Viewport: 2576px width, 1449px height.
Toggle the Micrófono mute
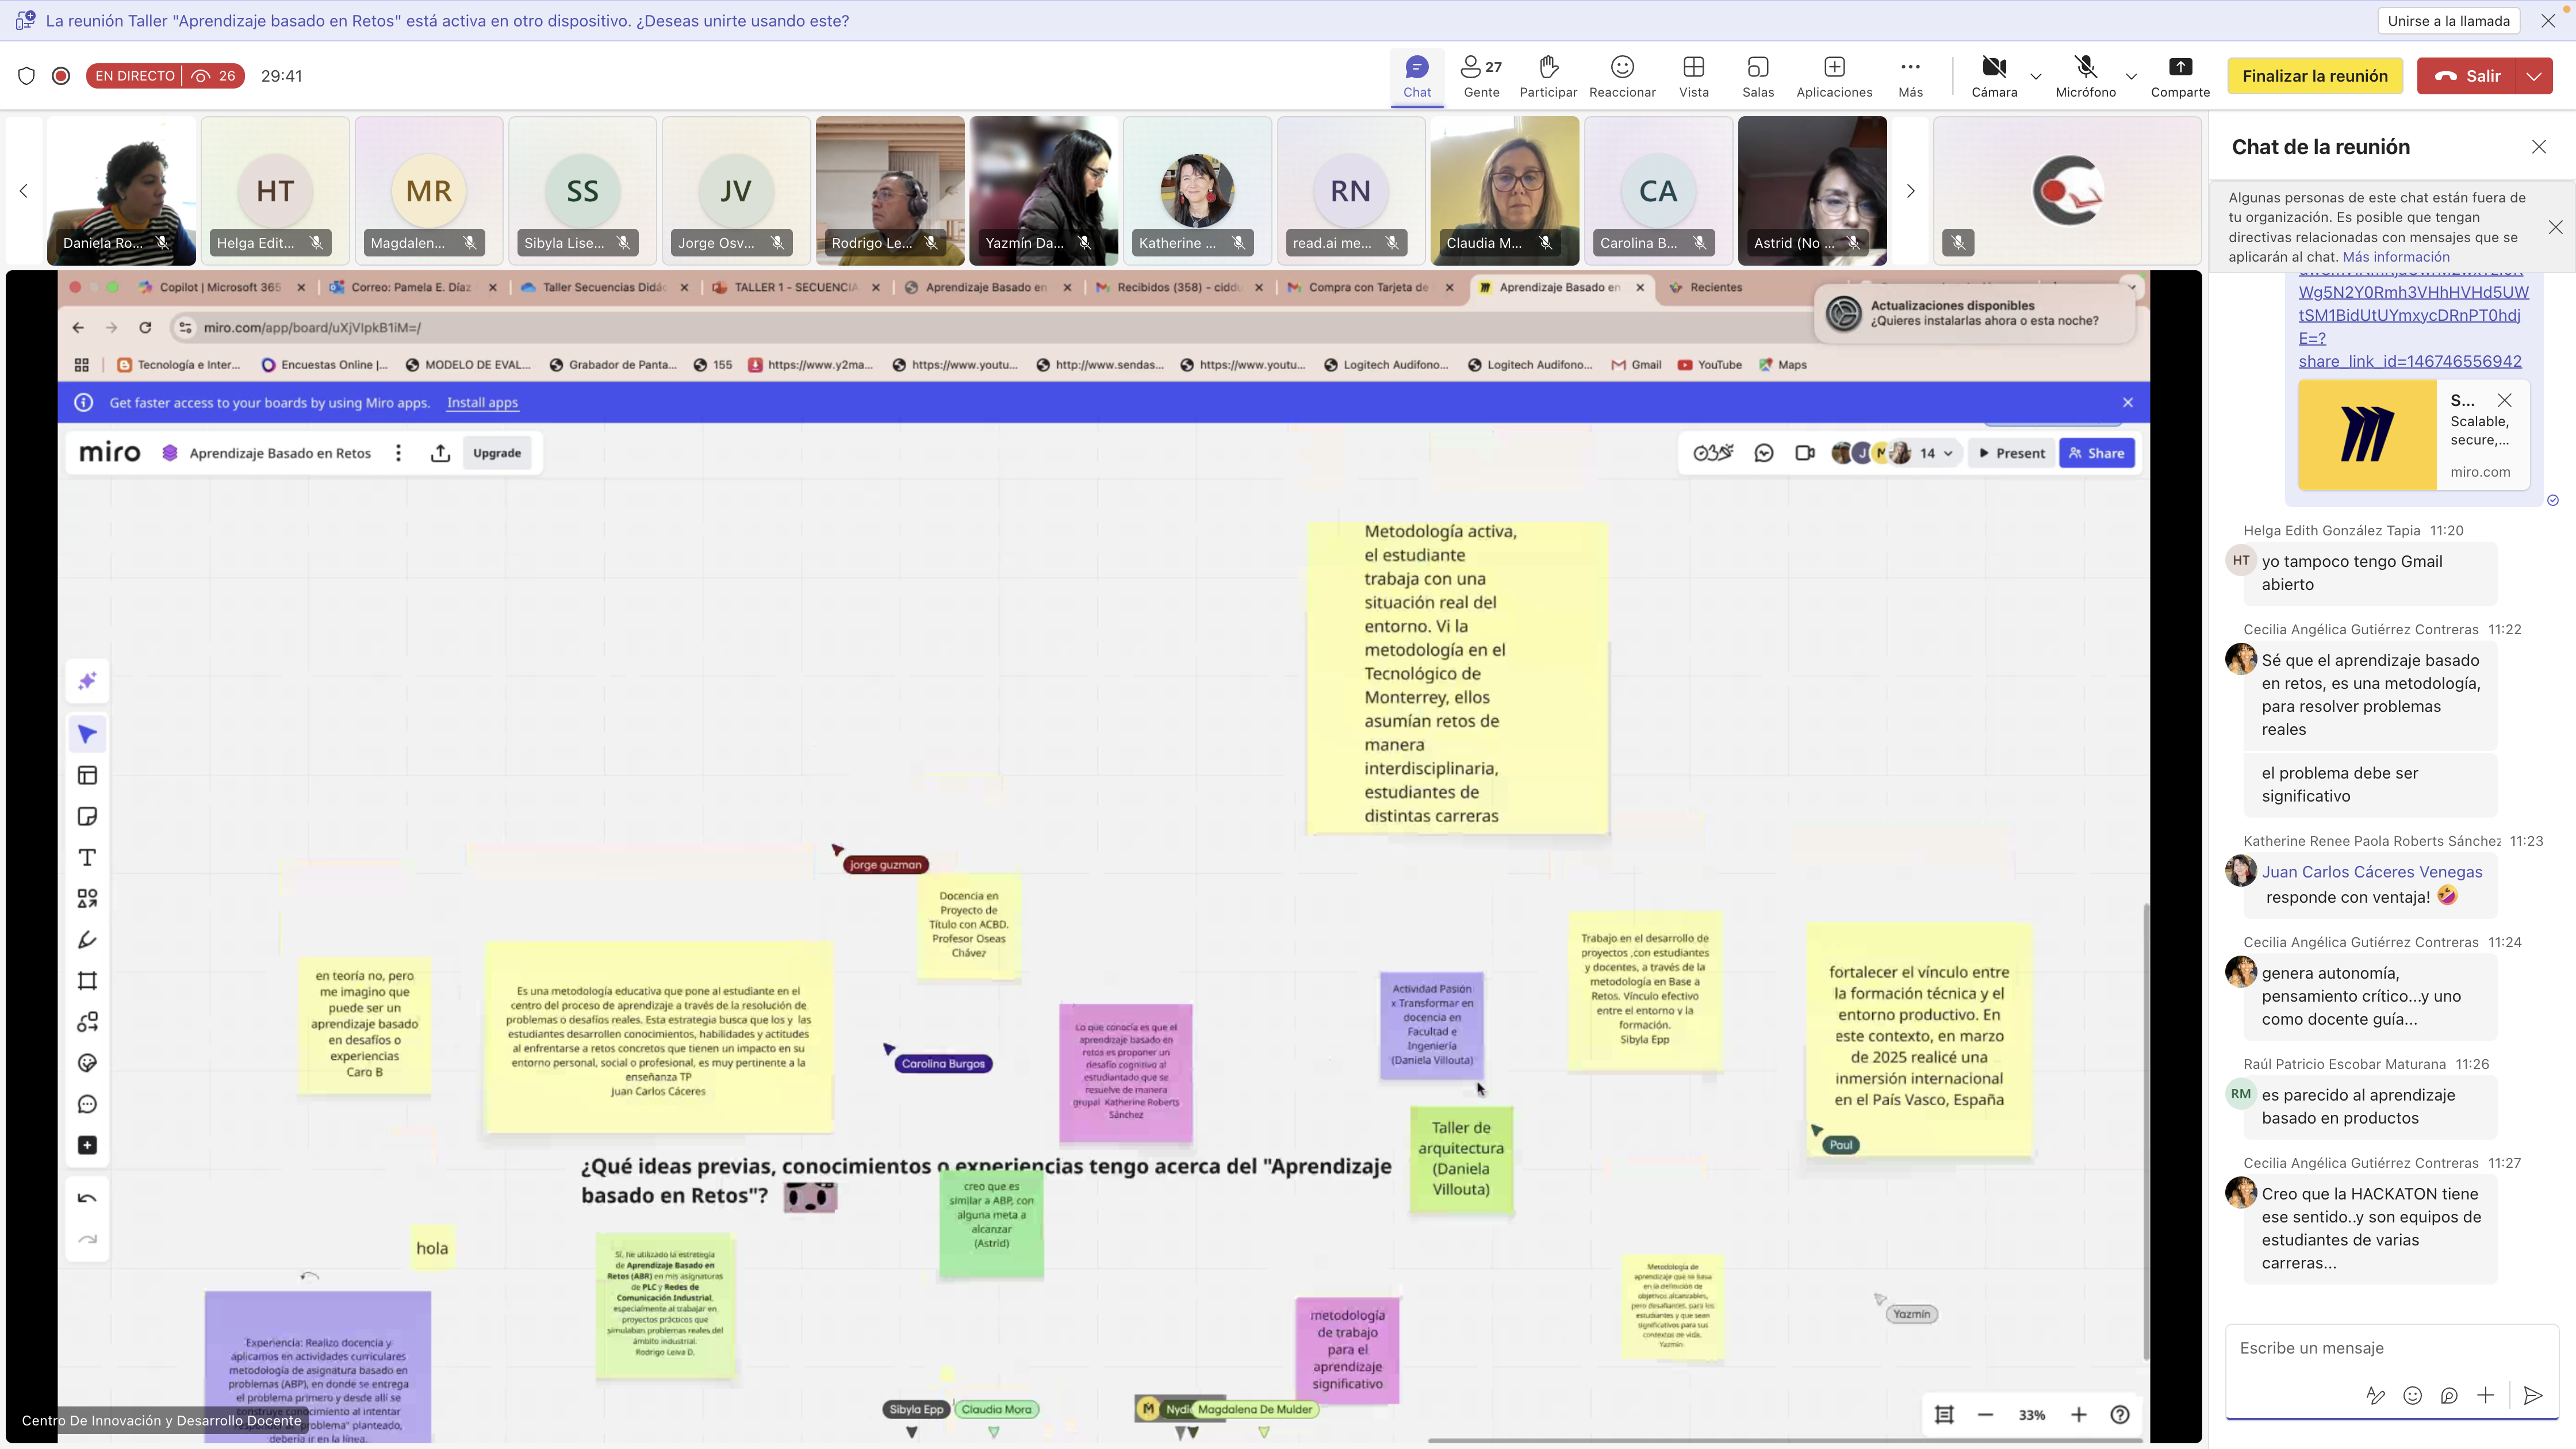point(2085,76)
